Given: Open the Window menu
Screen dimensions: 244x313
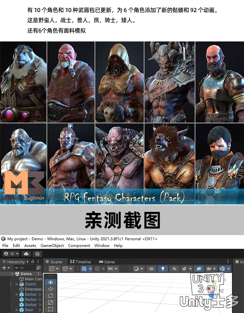Looking at the screenshot, I should tap(102, 246).
